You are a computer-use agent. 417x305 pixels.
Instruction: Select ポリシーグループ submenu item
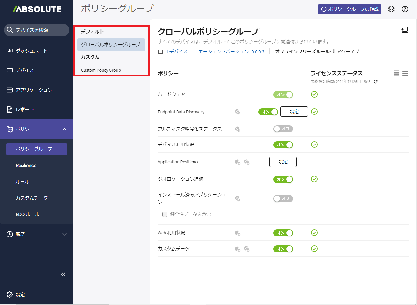click(36, 149)
